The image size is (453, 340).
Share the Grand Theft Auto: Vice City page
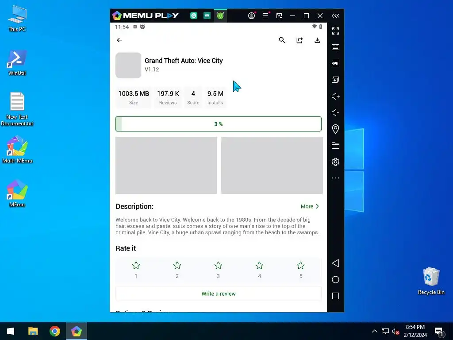299,40
